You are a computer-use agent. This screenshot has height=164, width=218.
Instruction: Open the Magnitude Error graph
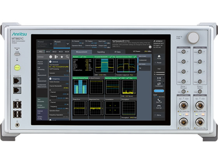point(96,109)
